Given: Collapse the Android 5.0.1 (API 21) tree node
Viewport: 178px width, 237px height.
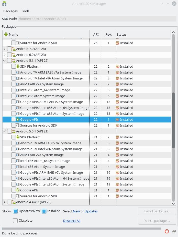Looking at the screenshot, I should click(4, 131).
